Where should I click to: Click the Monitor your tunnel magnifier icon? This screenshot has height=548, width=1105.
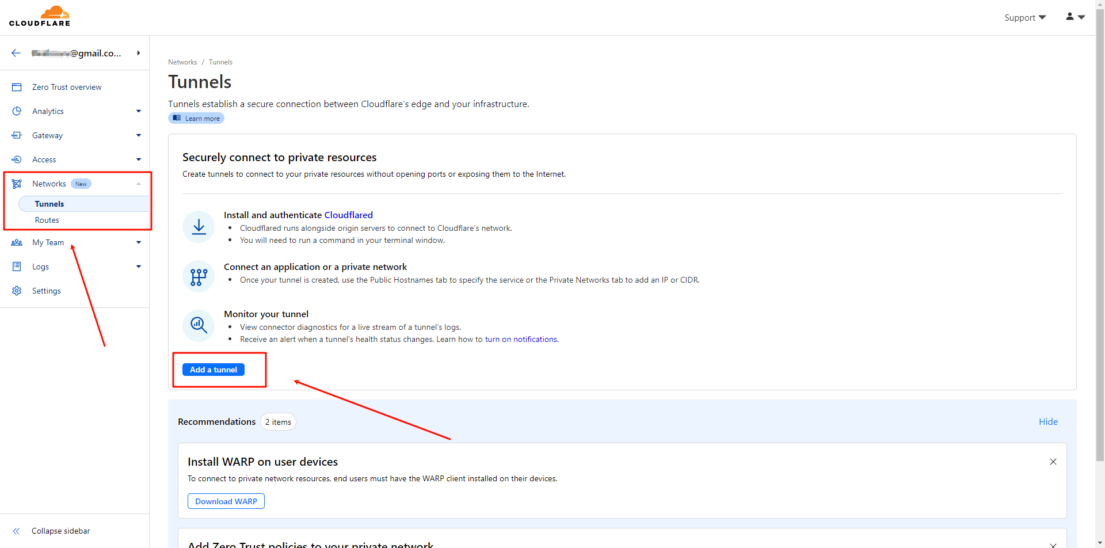[x=198, y=325]
